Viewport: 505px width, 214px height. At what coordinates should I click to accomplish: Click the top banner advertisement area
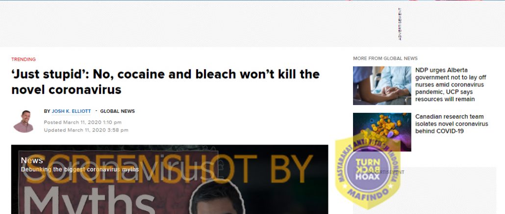[x=252, y=24]
